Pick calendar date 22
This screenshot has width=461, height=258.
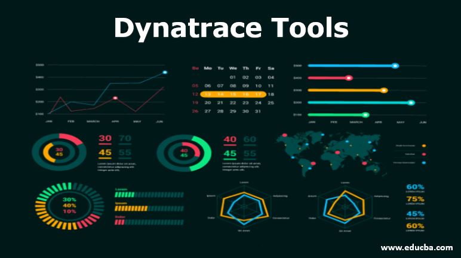(x=233, y=102)
